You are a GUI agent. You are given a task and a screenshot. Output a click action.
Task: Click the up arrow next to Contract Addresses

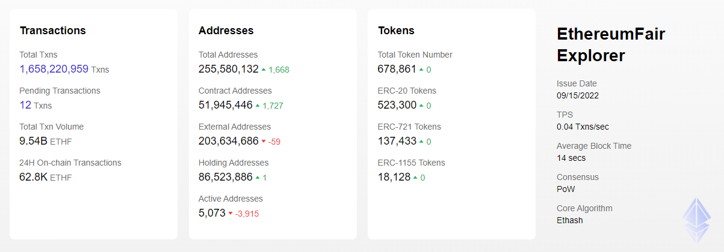click(x=258, y=106)
